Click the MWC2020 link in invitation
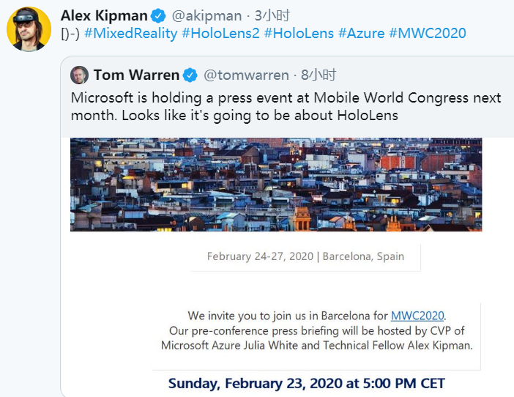The height and width of the screenshot is (397, 514). pos(417,316)
